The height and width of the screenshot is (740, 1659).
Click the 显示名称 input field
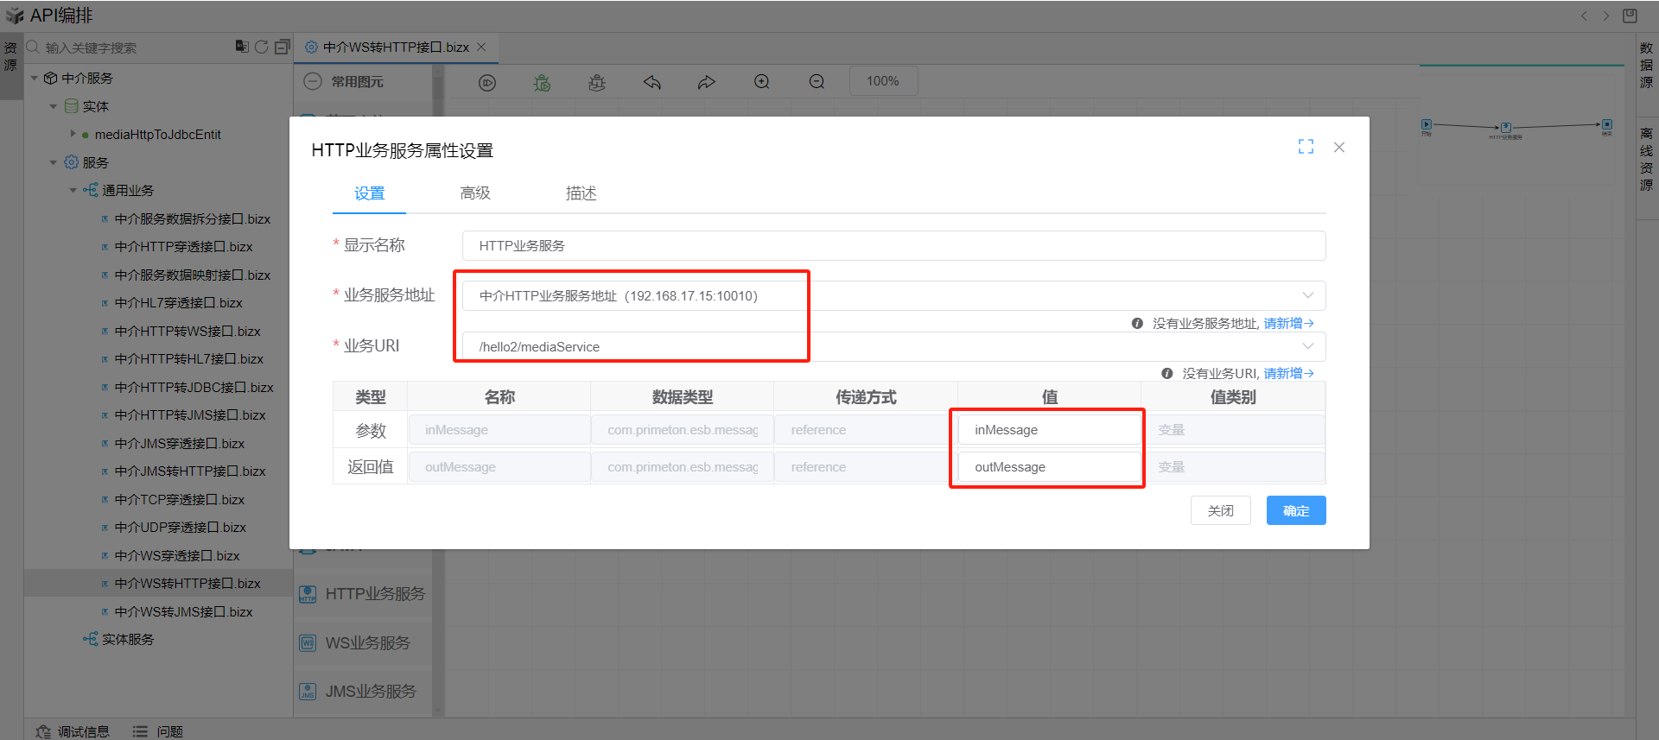893,245
